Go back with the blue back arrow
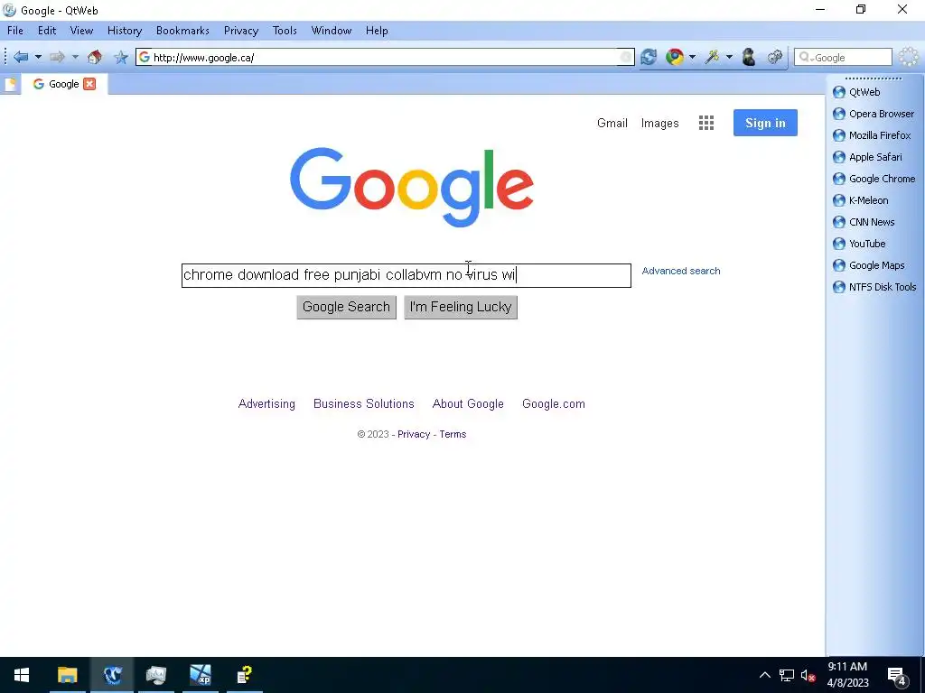 [x=21, y=57]
